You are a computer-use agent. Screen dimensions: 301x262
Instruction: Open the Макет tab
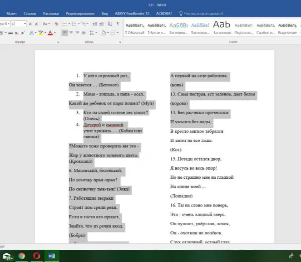coord(11,14)
